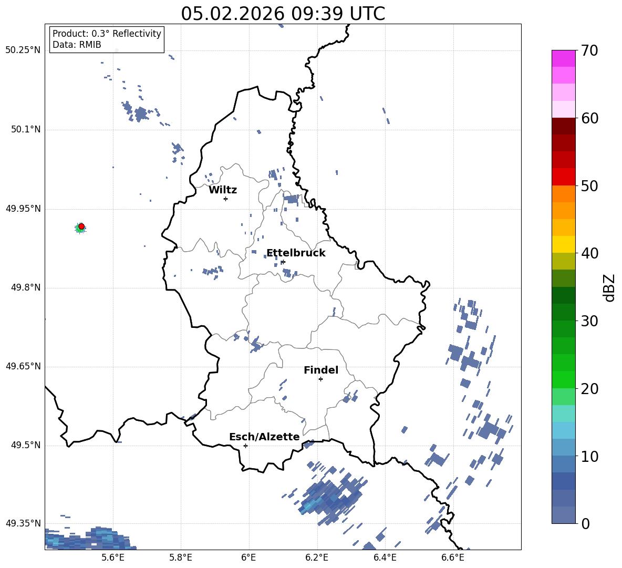
Task: Click the 49.8°N latitude label
Action: click(x=26, y=287)
